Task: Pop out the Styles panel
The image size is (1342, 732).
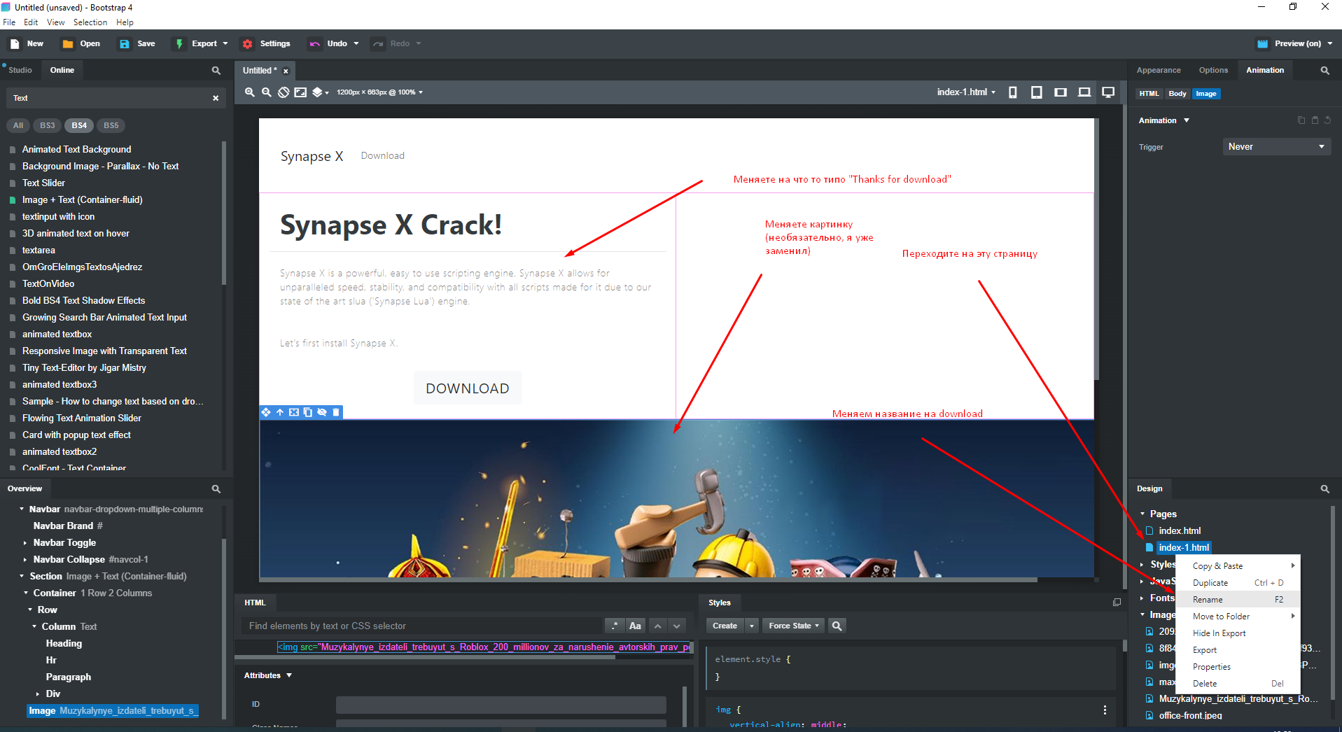Action: tap(1117, 603)
